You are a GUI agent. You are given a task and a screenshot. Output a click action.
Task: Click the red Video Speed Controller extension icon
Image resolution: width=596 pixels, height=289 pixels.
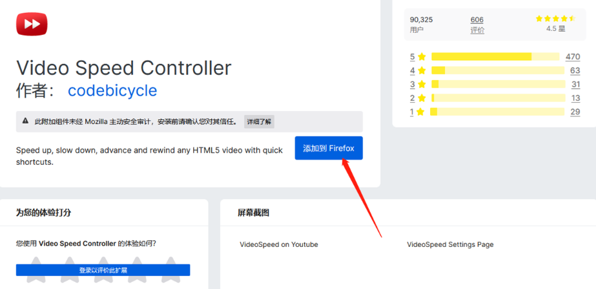tap(32, 24)
